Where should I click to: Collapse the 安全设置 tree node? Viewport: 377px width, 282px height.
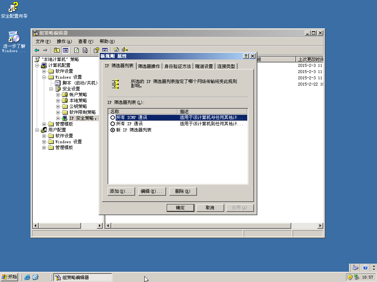[x=51, y=89]
